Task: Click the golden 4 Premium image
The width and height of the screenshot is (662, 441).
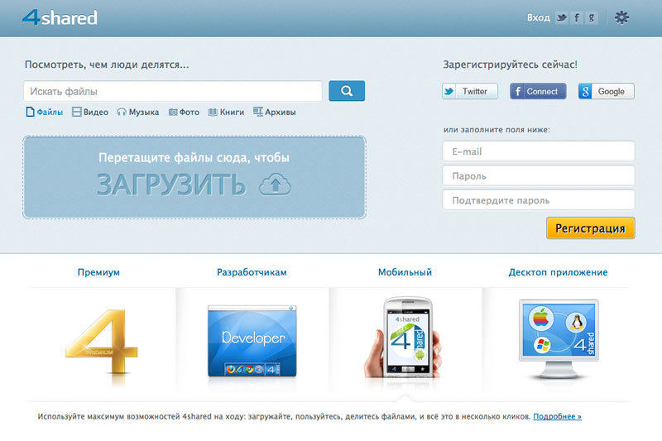Action: pos(102,342)
